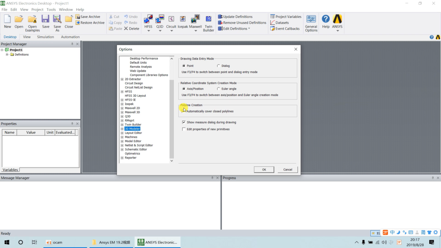
Task: Confirm options with the OK button
Action: [264, 169]
